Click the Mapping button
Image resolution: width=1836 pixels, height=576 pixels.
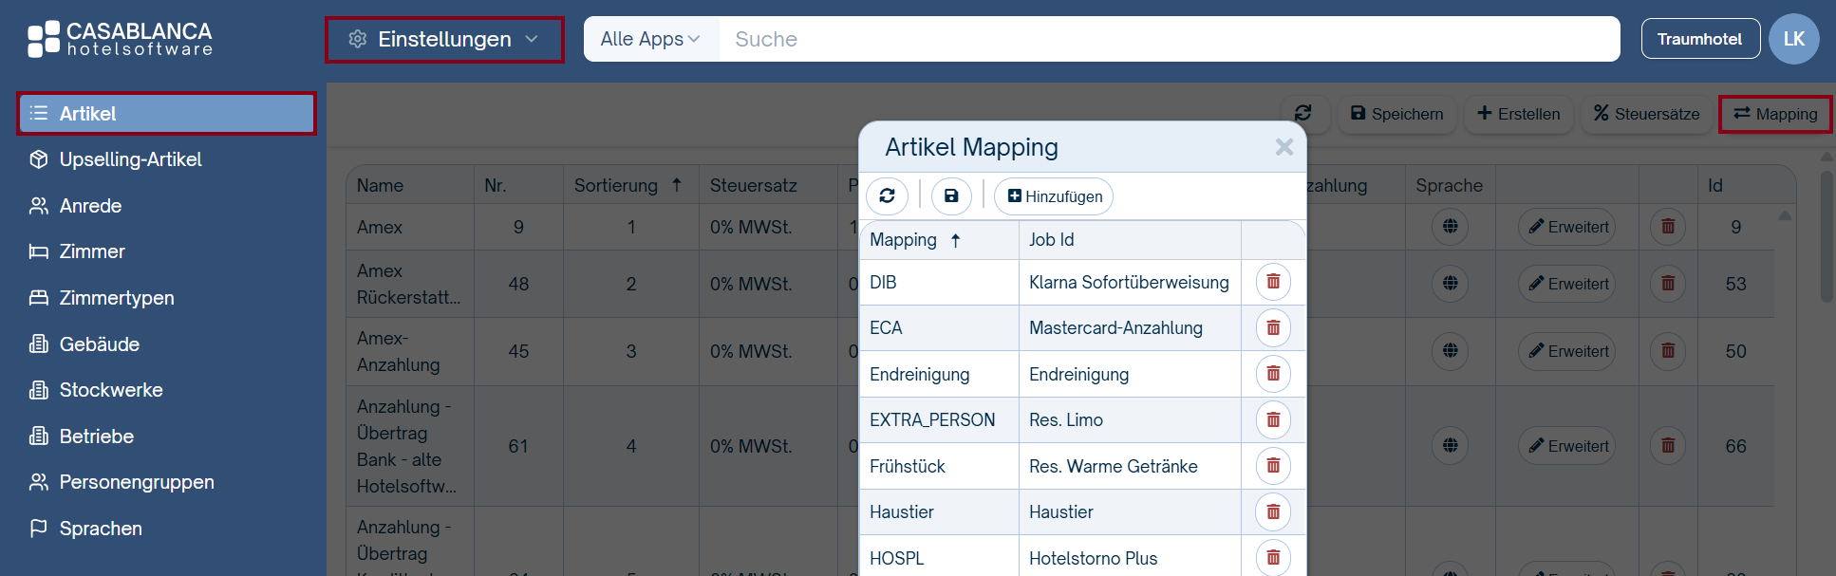[1775, 114]
